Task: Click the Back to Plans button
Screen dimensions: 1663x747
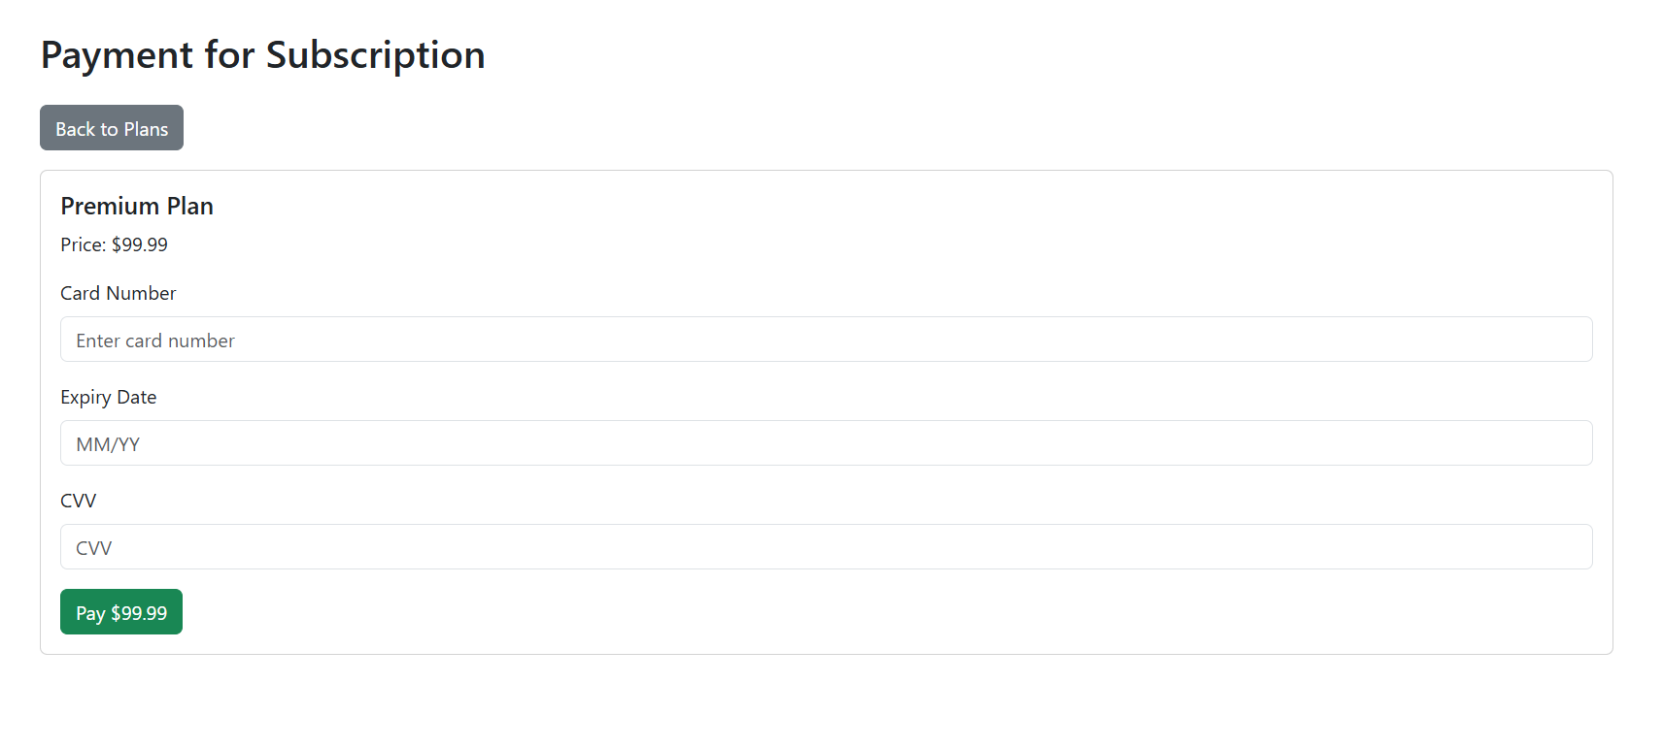Action: pyautogui.click(x=112, y=128)
